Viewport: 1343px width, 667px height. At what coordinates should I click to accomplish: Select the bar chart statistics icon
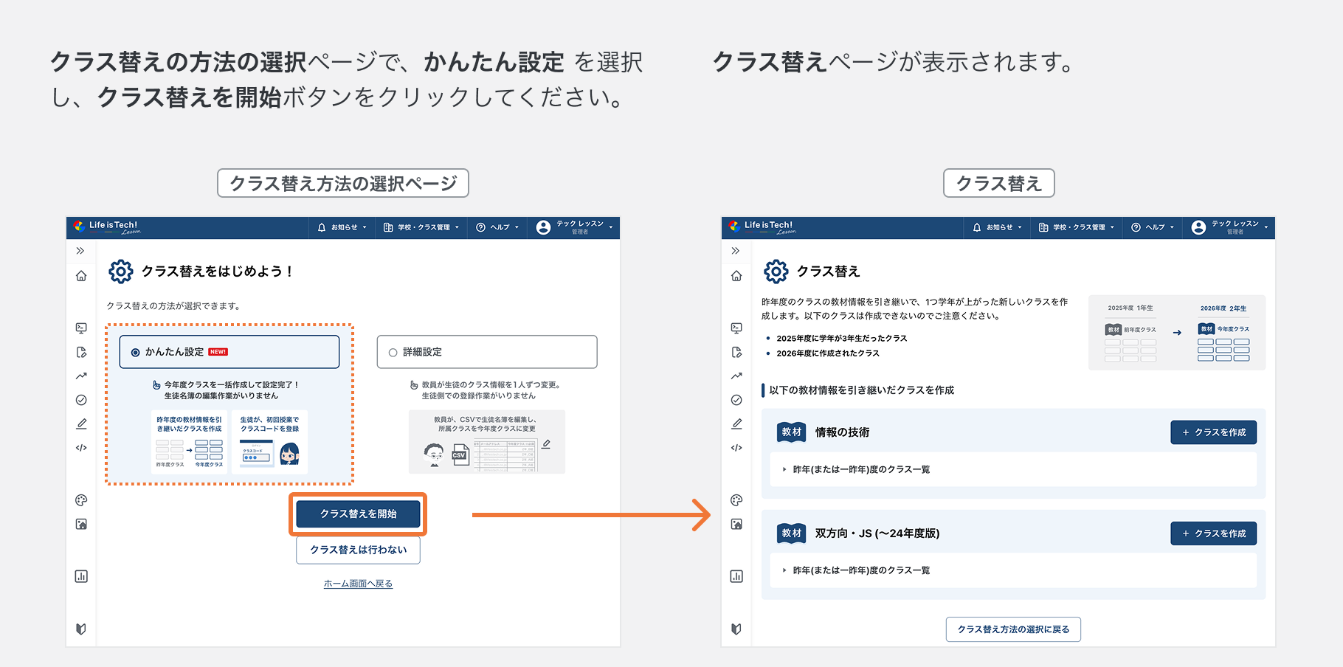point(81,576)
